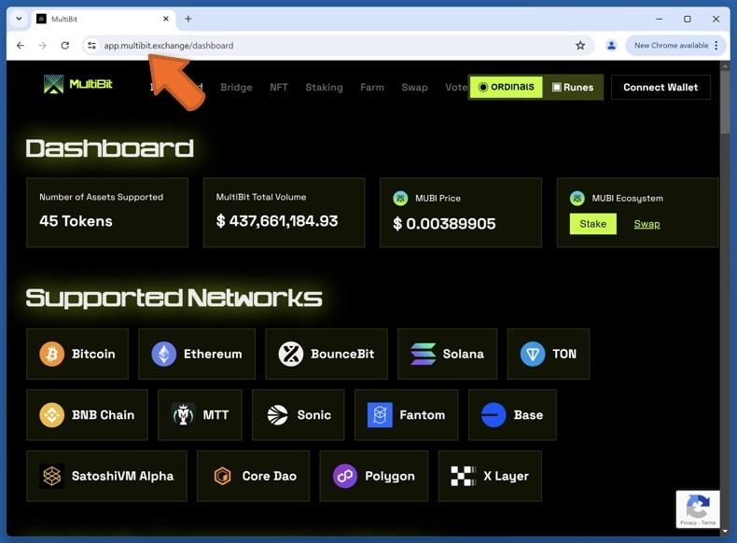Click the Sonic network icon
Viewport: 737px width, 543px height.
click(277, 414)
